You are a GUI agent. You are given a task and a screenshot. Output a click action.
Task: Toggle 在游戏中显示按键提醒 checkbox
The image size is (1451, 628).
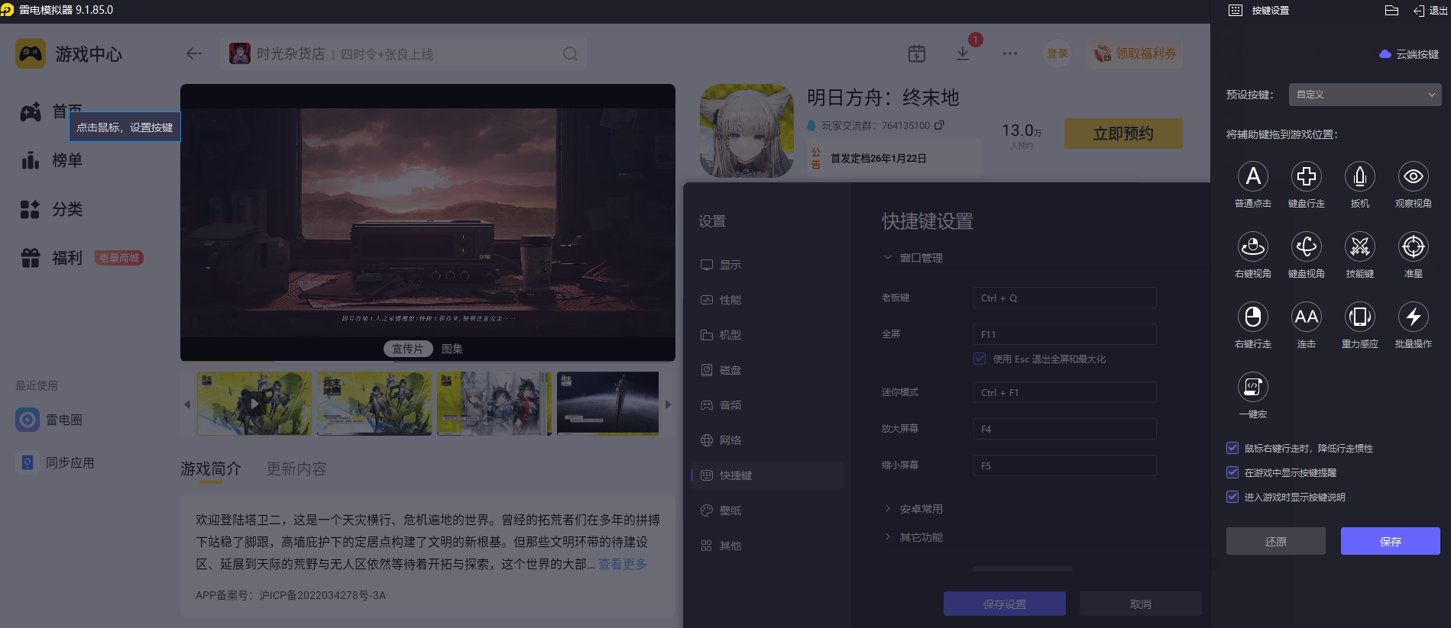click(1232, 472)
